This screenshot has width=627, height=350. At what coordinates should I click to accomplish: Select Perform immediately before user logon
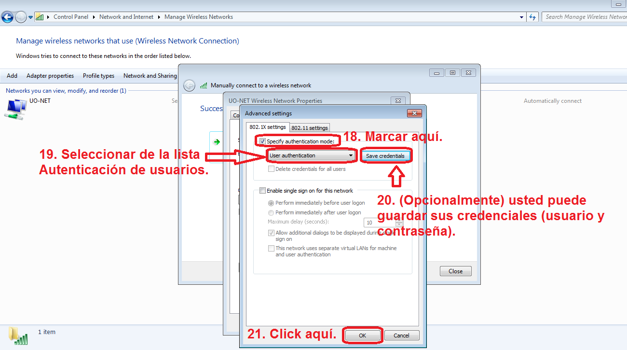(271, 203)
